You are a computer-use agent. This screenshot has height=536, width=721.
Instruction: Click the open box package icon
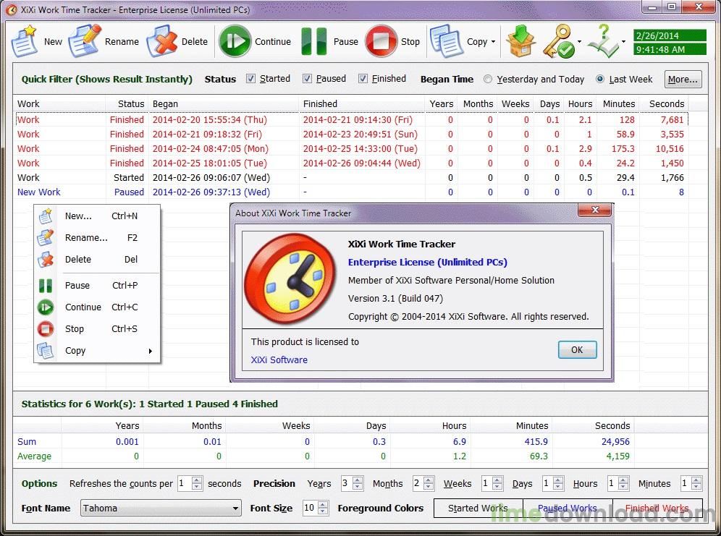(x=520, y=41)
